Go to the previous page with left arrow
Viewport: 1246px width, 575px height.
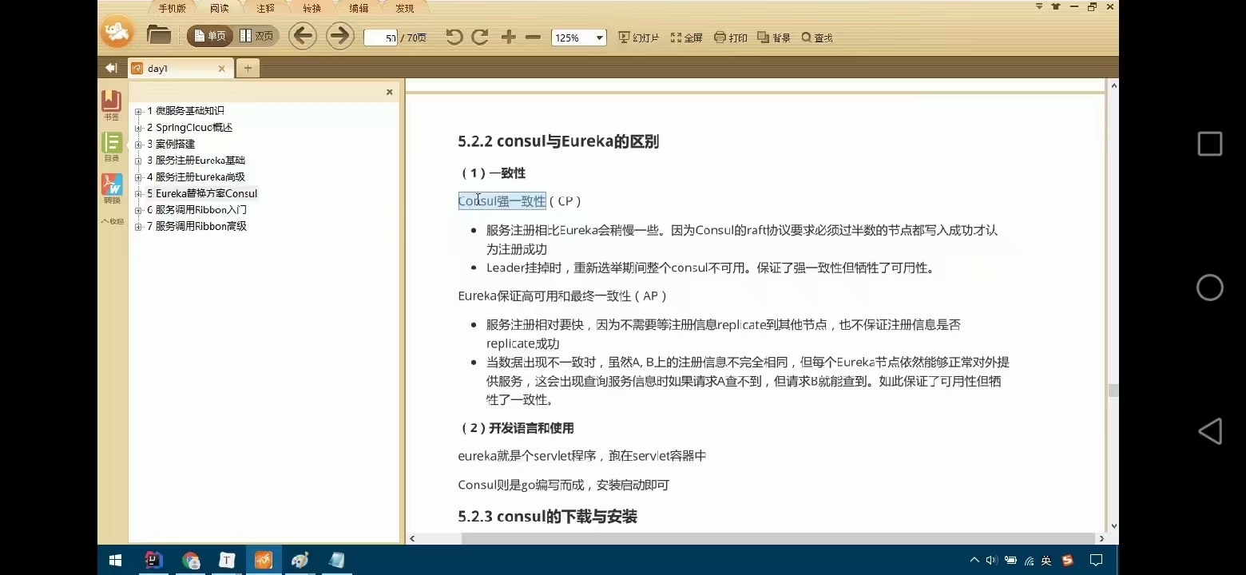[x=302, y=36]
